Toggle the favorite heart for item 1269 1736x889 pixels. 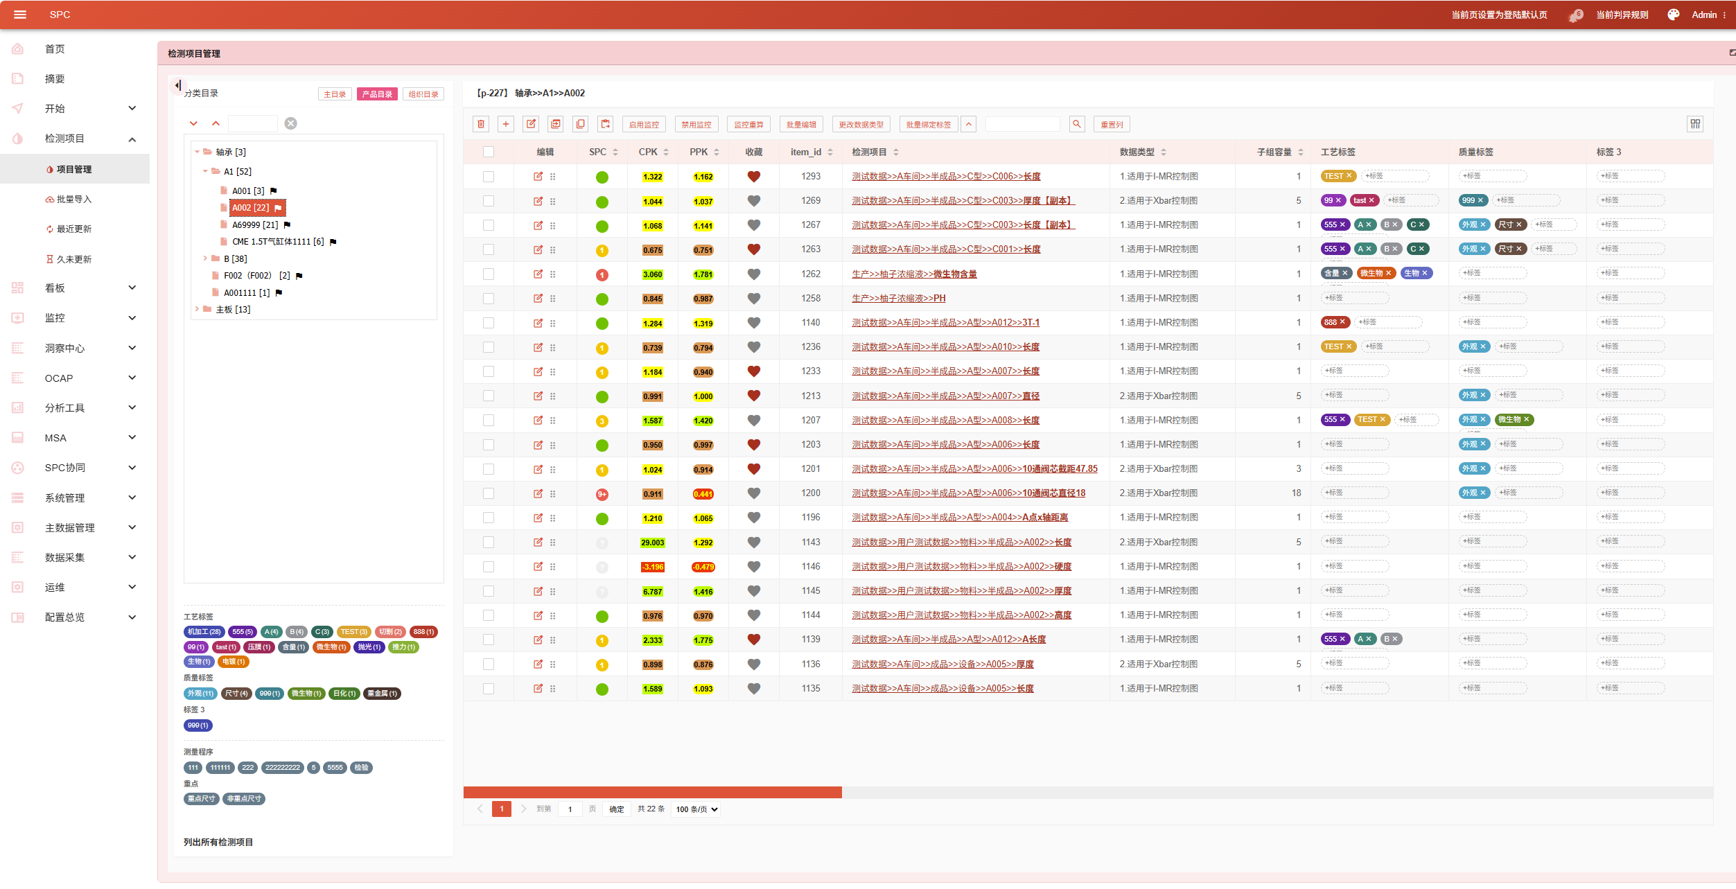point(754,201)
